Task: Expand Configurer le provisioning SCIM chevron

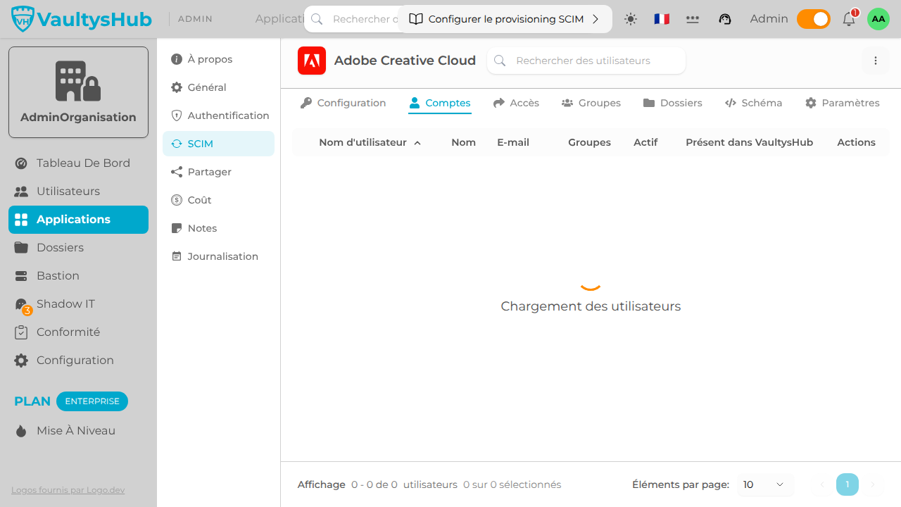Action: (x=596, y=19)
